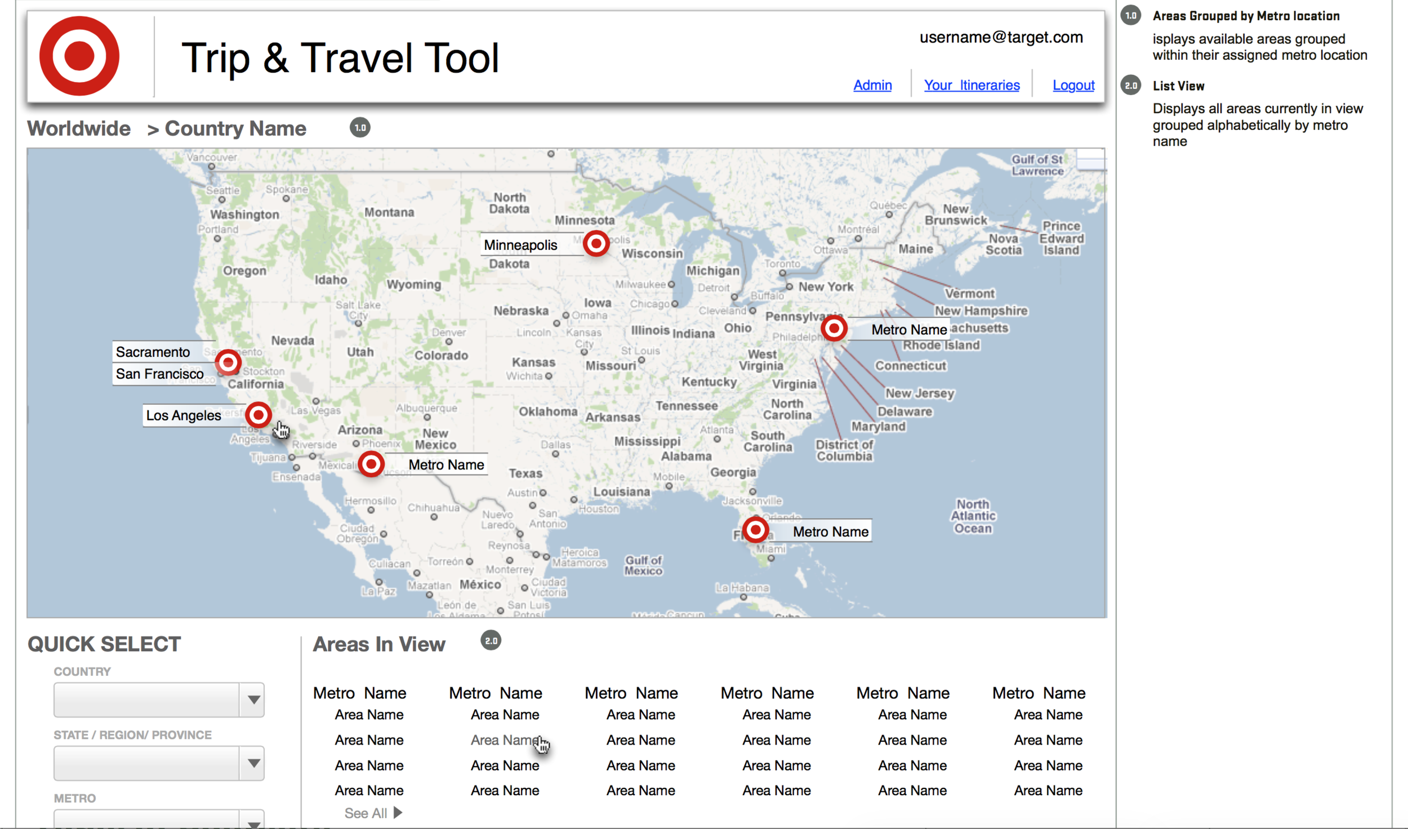The width and height of the screenshot is (1408, 829).
Task: Click the Florida Metro Name bullseye marker
Action: coord(756,530)
